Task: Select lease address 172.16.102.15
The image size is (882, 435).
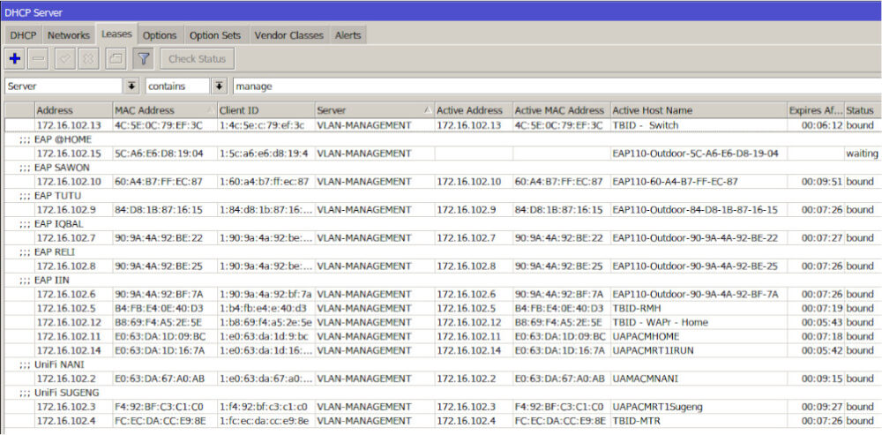Action: click(x=69, y=154)
